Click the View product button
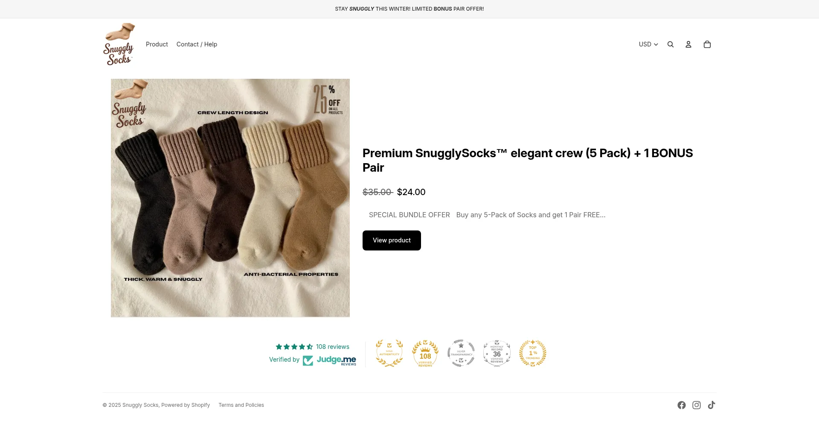 point(391,240)
